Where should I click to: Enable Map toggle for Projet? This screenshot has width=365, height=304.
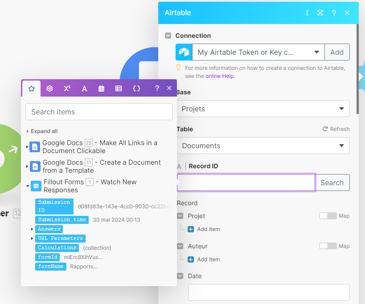(x=328, y=216)
